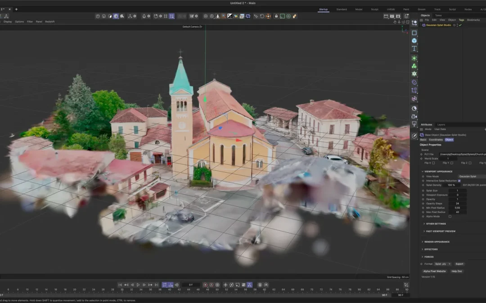Click the axis mode icon in top toolbar
486x303 pixels.
pos(130,16)
